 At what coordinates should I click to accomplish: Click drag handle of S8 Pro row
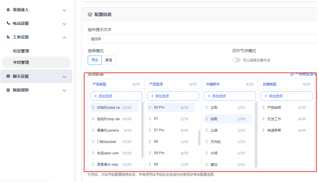coord(150,153)
